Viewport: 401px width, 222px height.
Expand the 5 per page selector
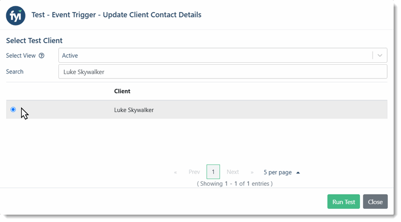pyautogui.click(x=281, y=173)
